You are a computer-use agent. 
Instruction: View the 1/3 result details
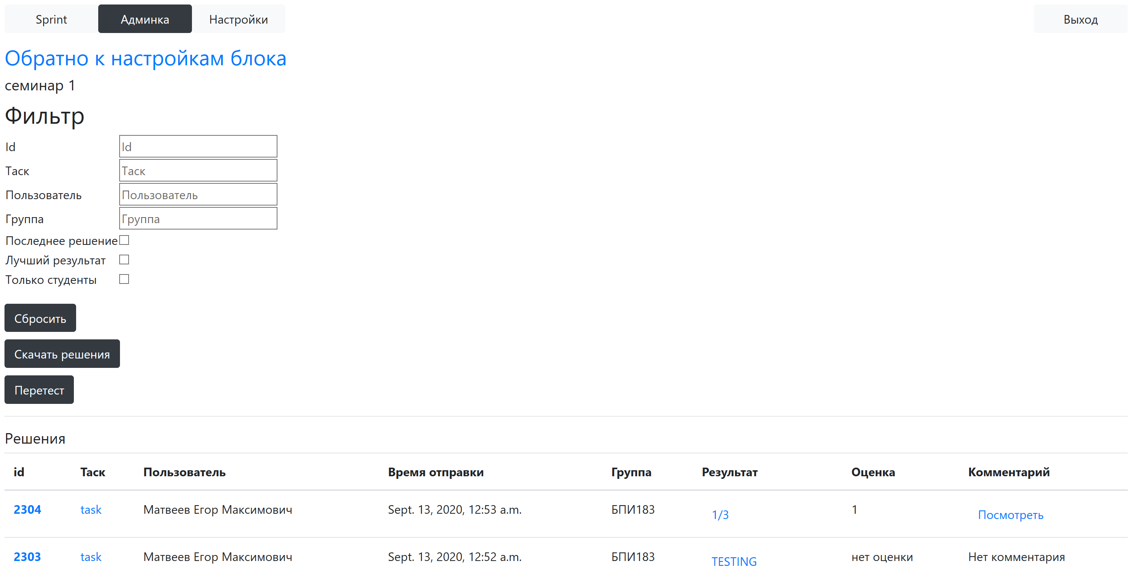click(x=720, y=515)
